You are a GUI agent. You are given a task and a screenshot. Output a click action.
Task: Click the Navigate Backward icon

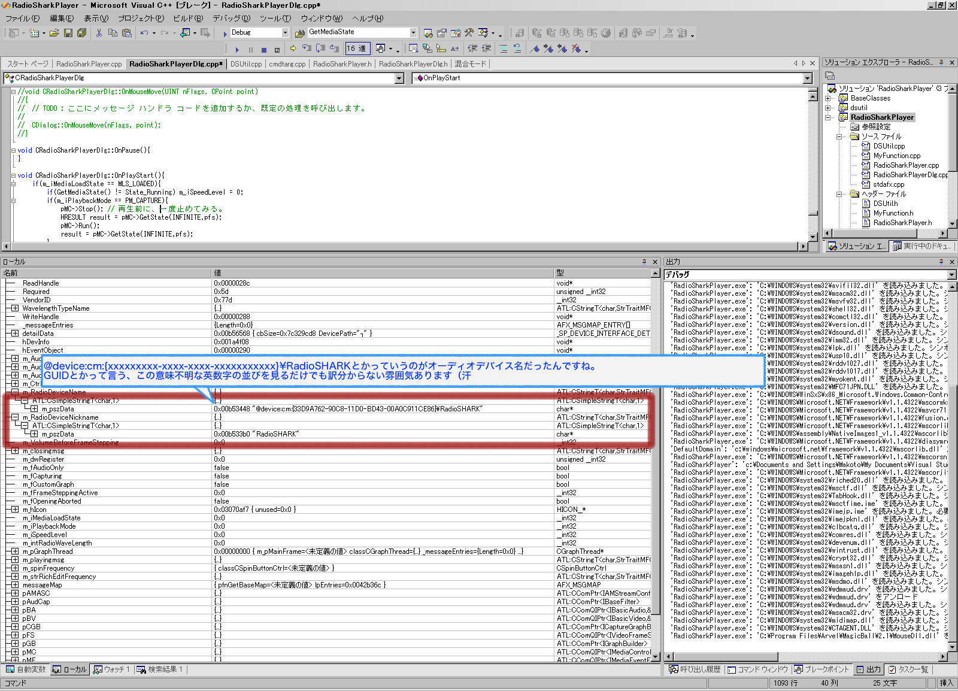coord(185,33)
